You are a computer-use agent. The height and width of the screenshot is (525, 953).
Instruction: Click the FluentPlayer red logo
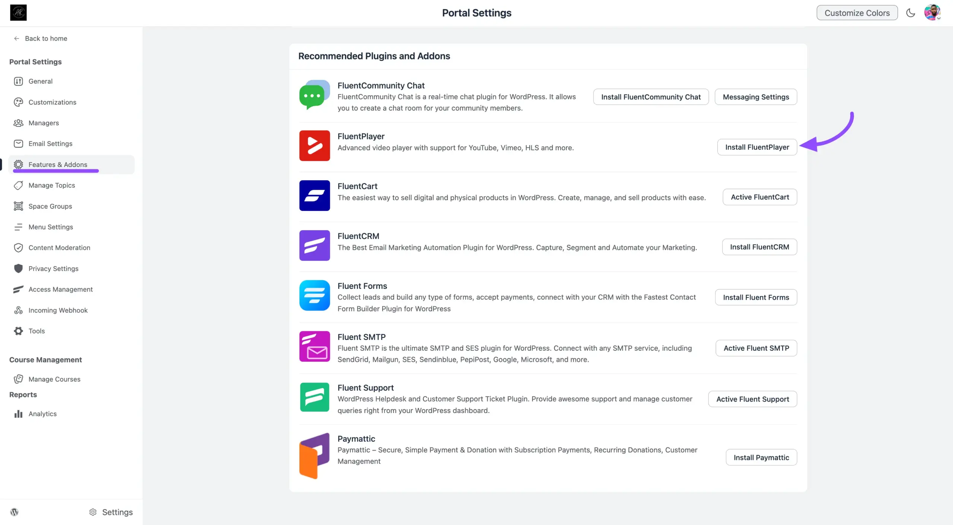pyautogui.click(x=315, y=145)
